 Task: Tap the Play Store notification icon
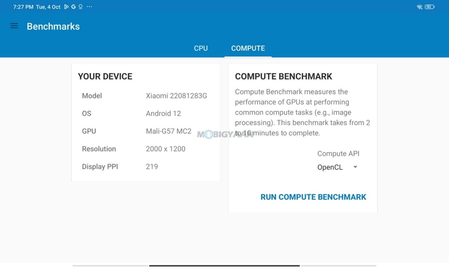[x=67, y=7]
